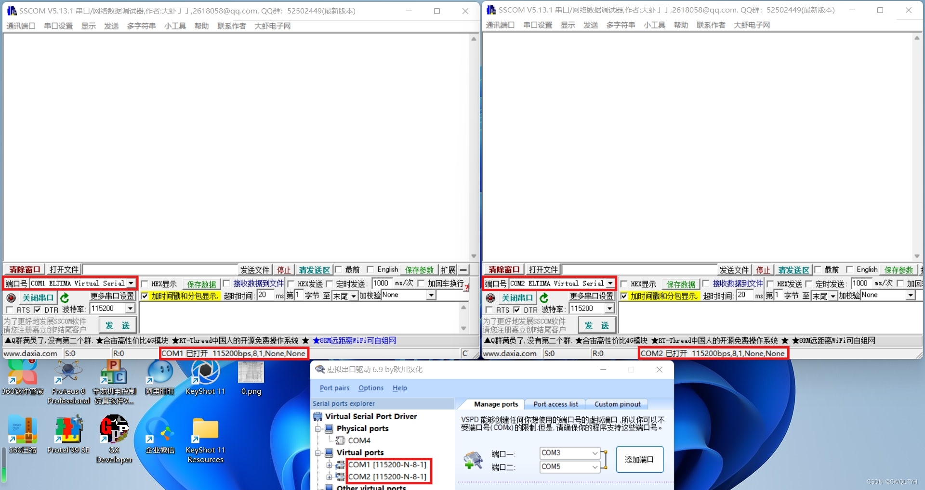Enable 加回车换行 checkbox in left SSCOM
This screenshot has width=925, height=490.
click(x=421, y=284)
